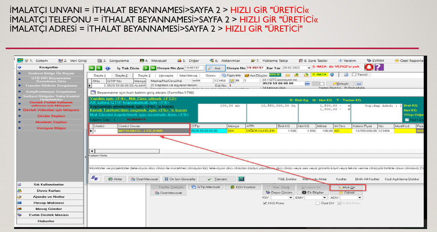This screenshot has width=437, height=232.
Task: Toggle the KKD Fonu checkbox
Action: point(265,203)
